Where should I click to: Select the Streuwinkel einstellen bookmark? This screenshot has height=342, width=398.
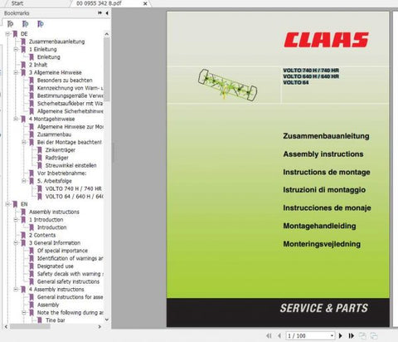[x=71, y=165]
